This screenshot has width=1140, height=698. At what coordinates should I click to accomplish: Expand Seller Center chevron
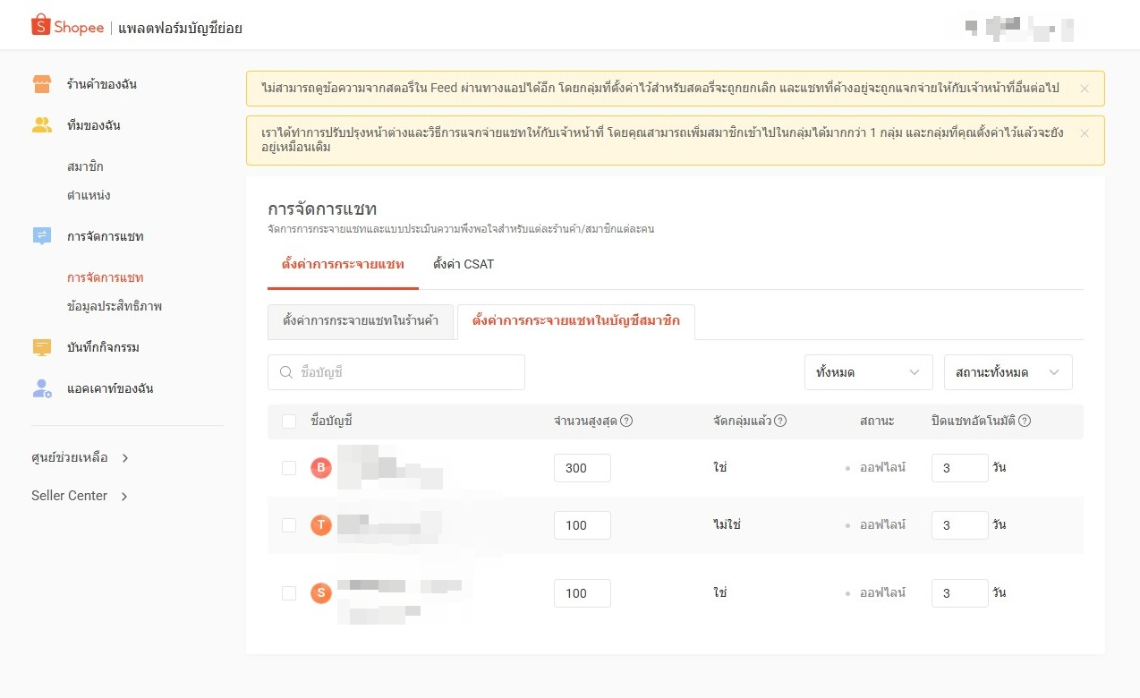(124, 496)
